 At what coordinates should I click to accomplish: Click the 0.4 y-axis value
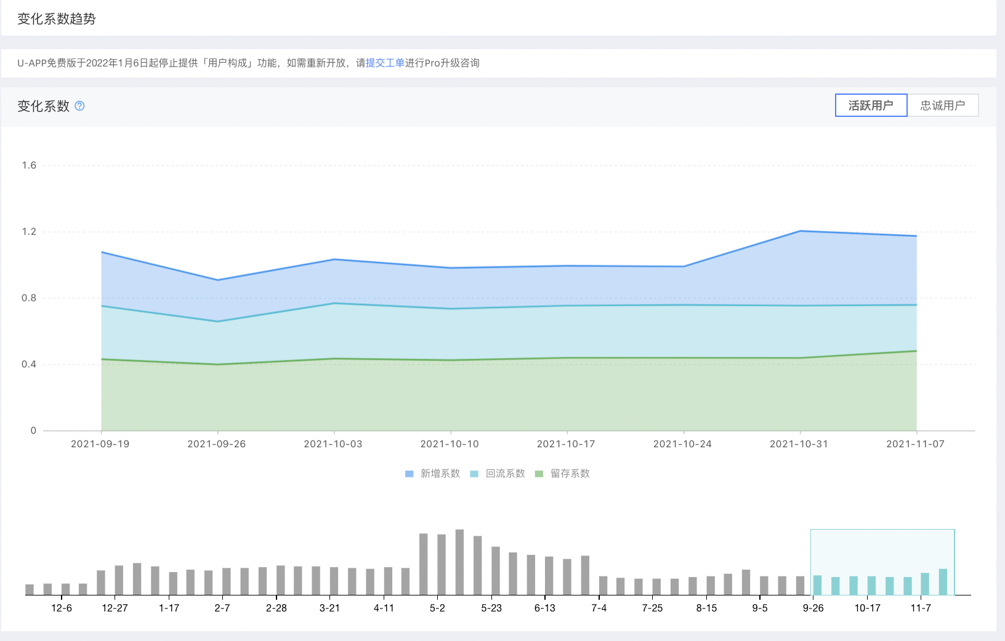[x=29, y=365]
